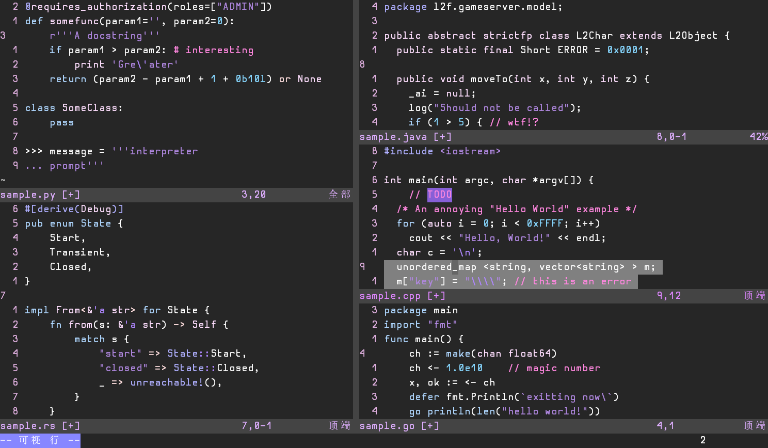The height and width of the screenshot is (448, 768).
Task: Click the '9,12' position in cpp status
Action: pos(669,296)
